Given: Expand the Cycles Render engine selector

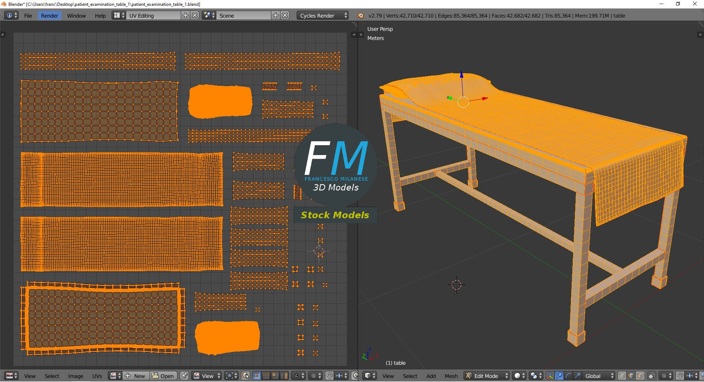Looking at the screenshot, I should point(322,15).
